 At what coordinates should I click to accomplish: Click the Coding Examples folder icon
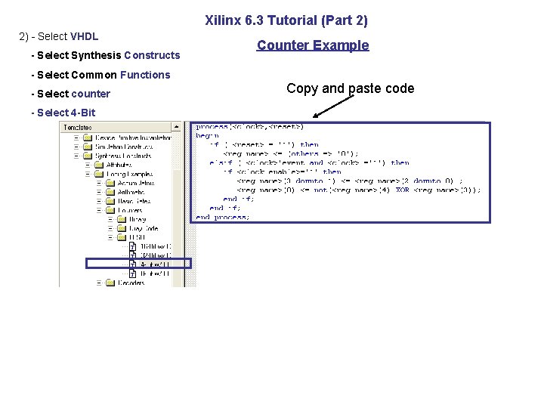click(99, 174)
